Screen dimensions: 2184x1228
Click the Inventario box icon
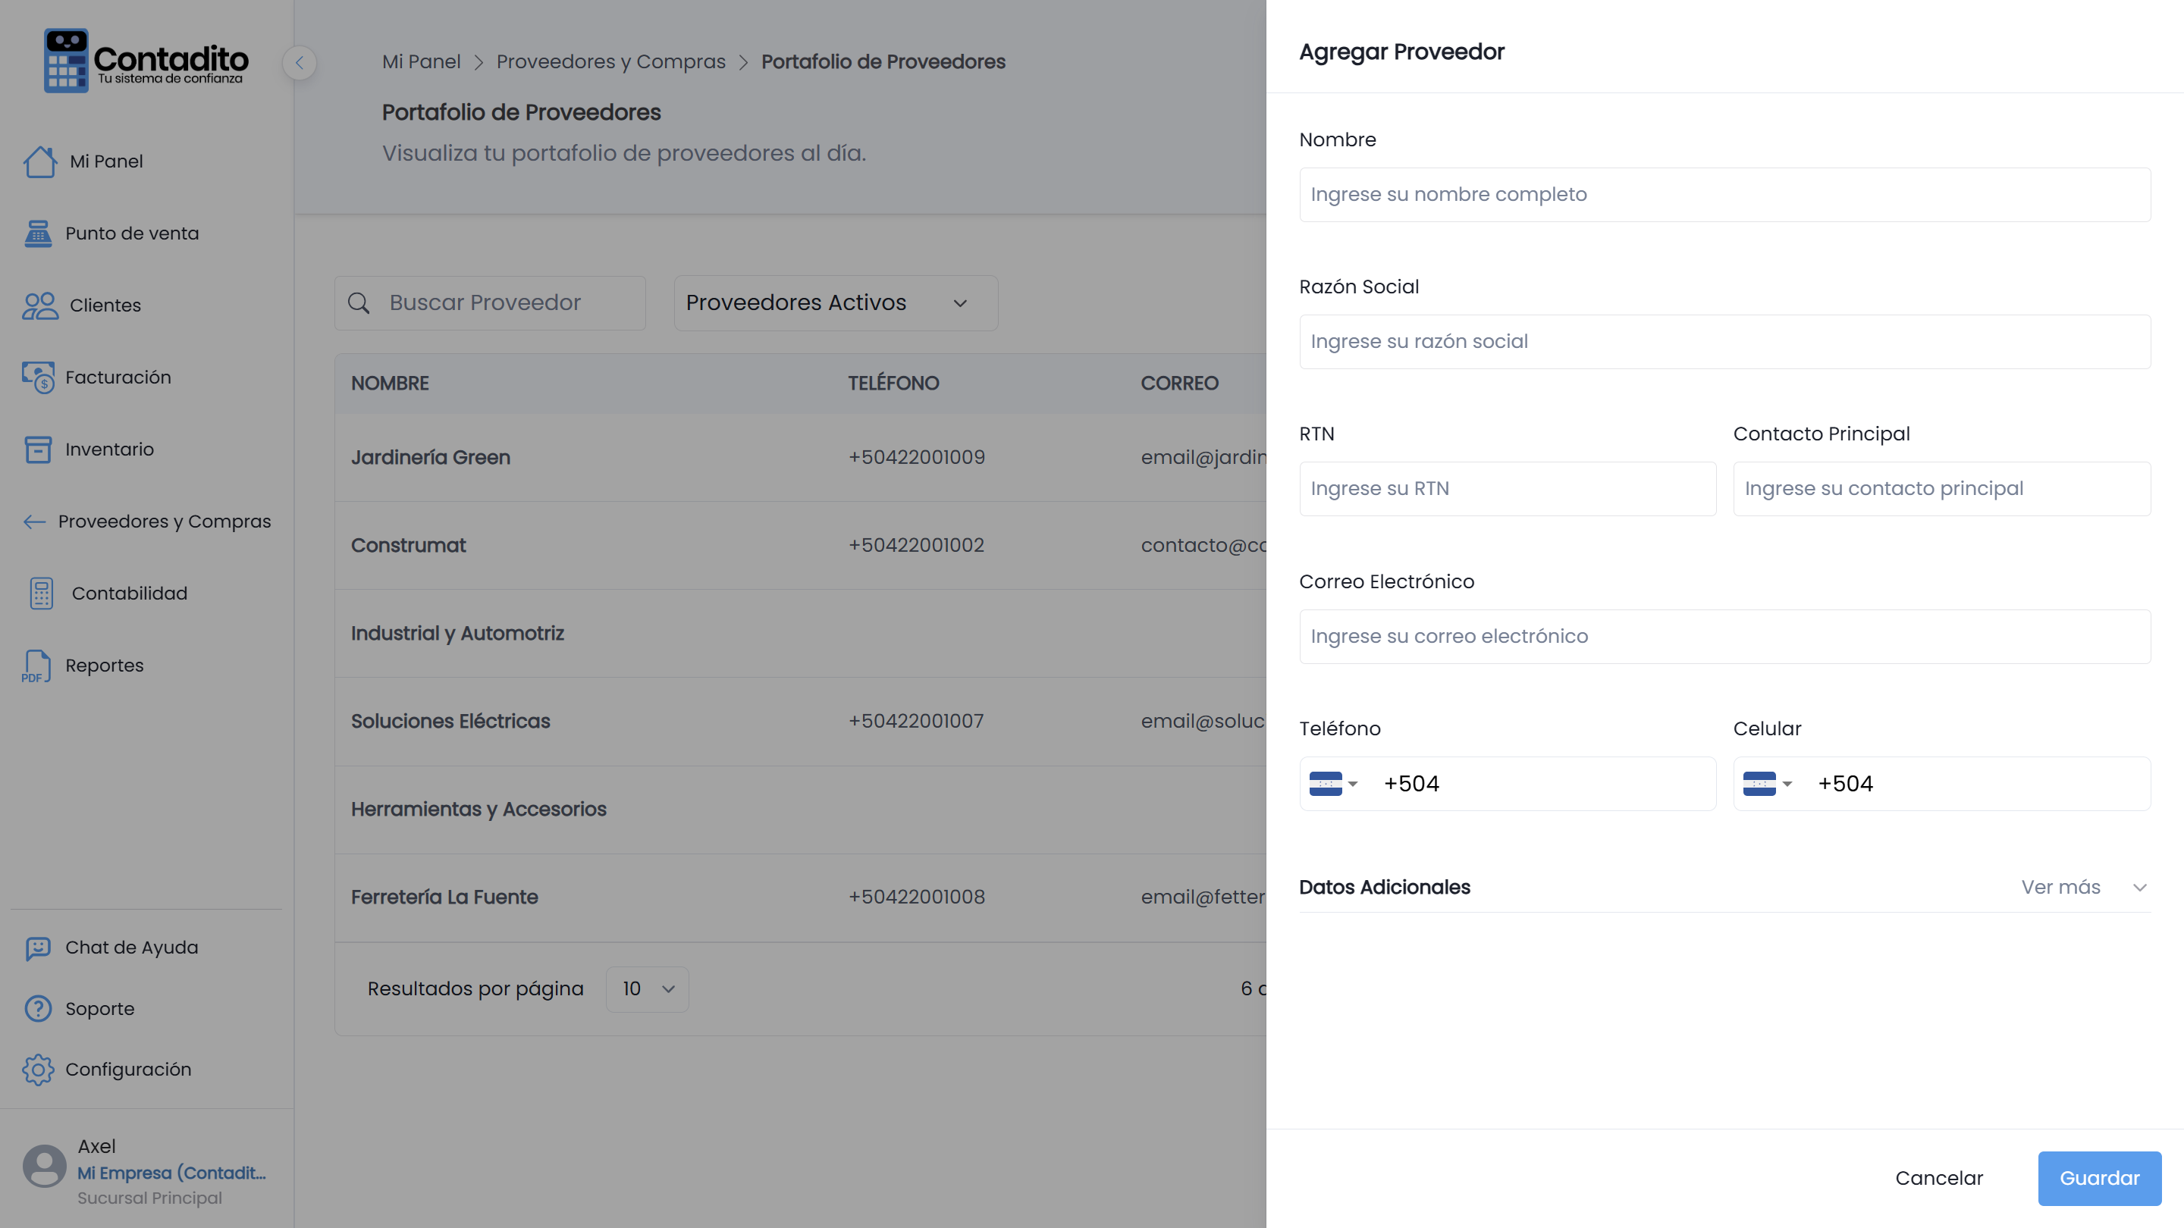[x=38, y=450]
